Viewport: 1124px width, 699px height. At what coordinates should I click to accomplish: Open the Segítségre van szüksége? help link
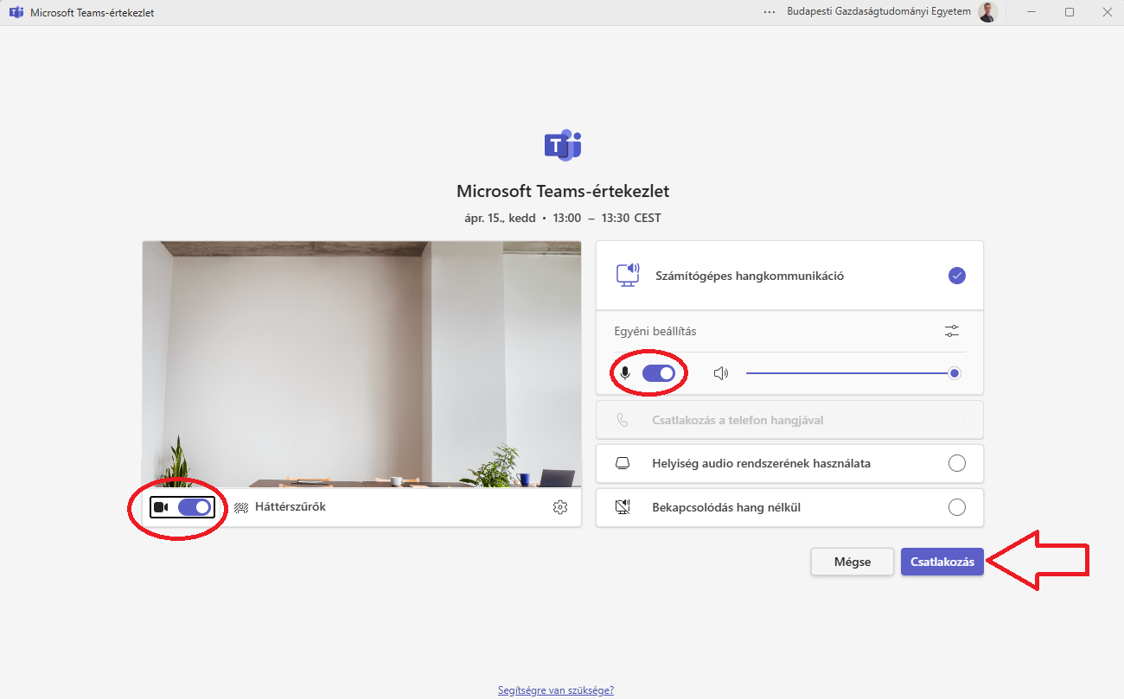tap(556, 690)
